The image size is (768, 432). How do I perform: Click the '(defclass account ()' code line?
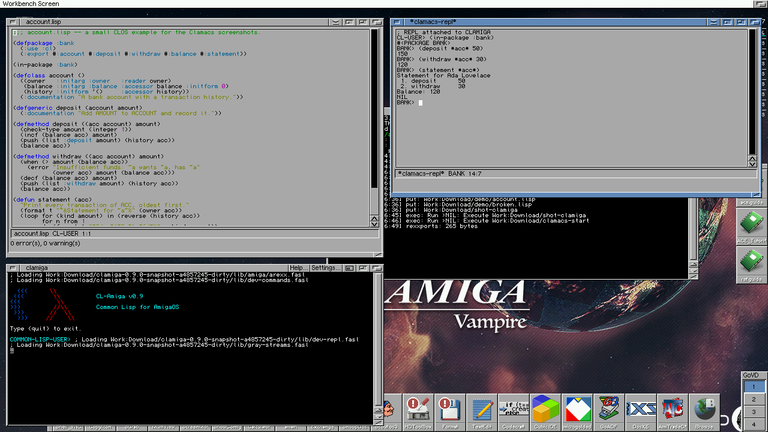pos(49,76)
